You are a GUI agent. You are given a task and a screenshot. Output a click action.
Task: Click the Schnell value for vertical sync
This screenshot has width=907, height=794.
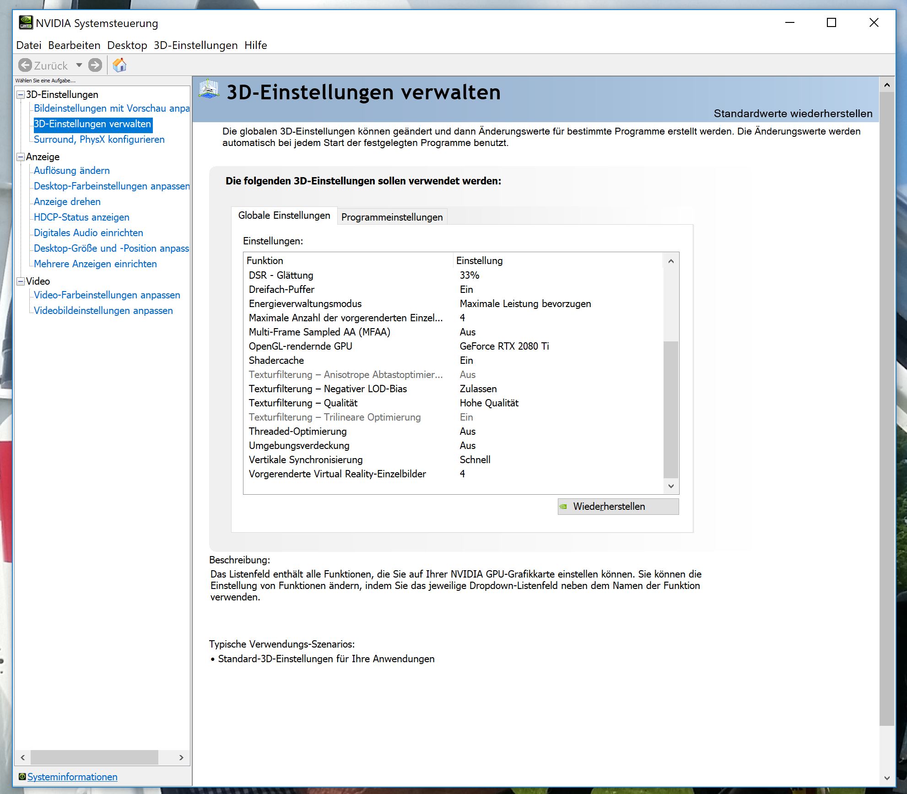tap(475, 460)
